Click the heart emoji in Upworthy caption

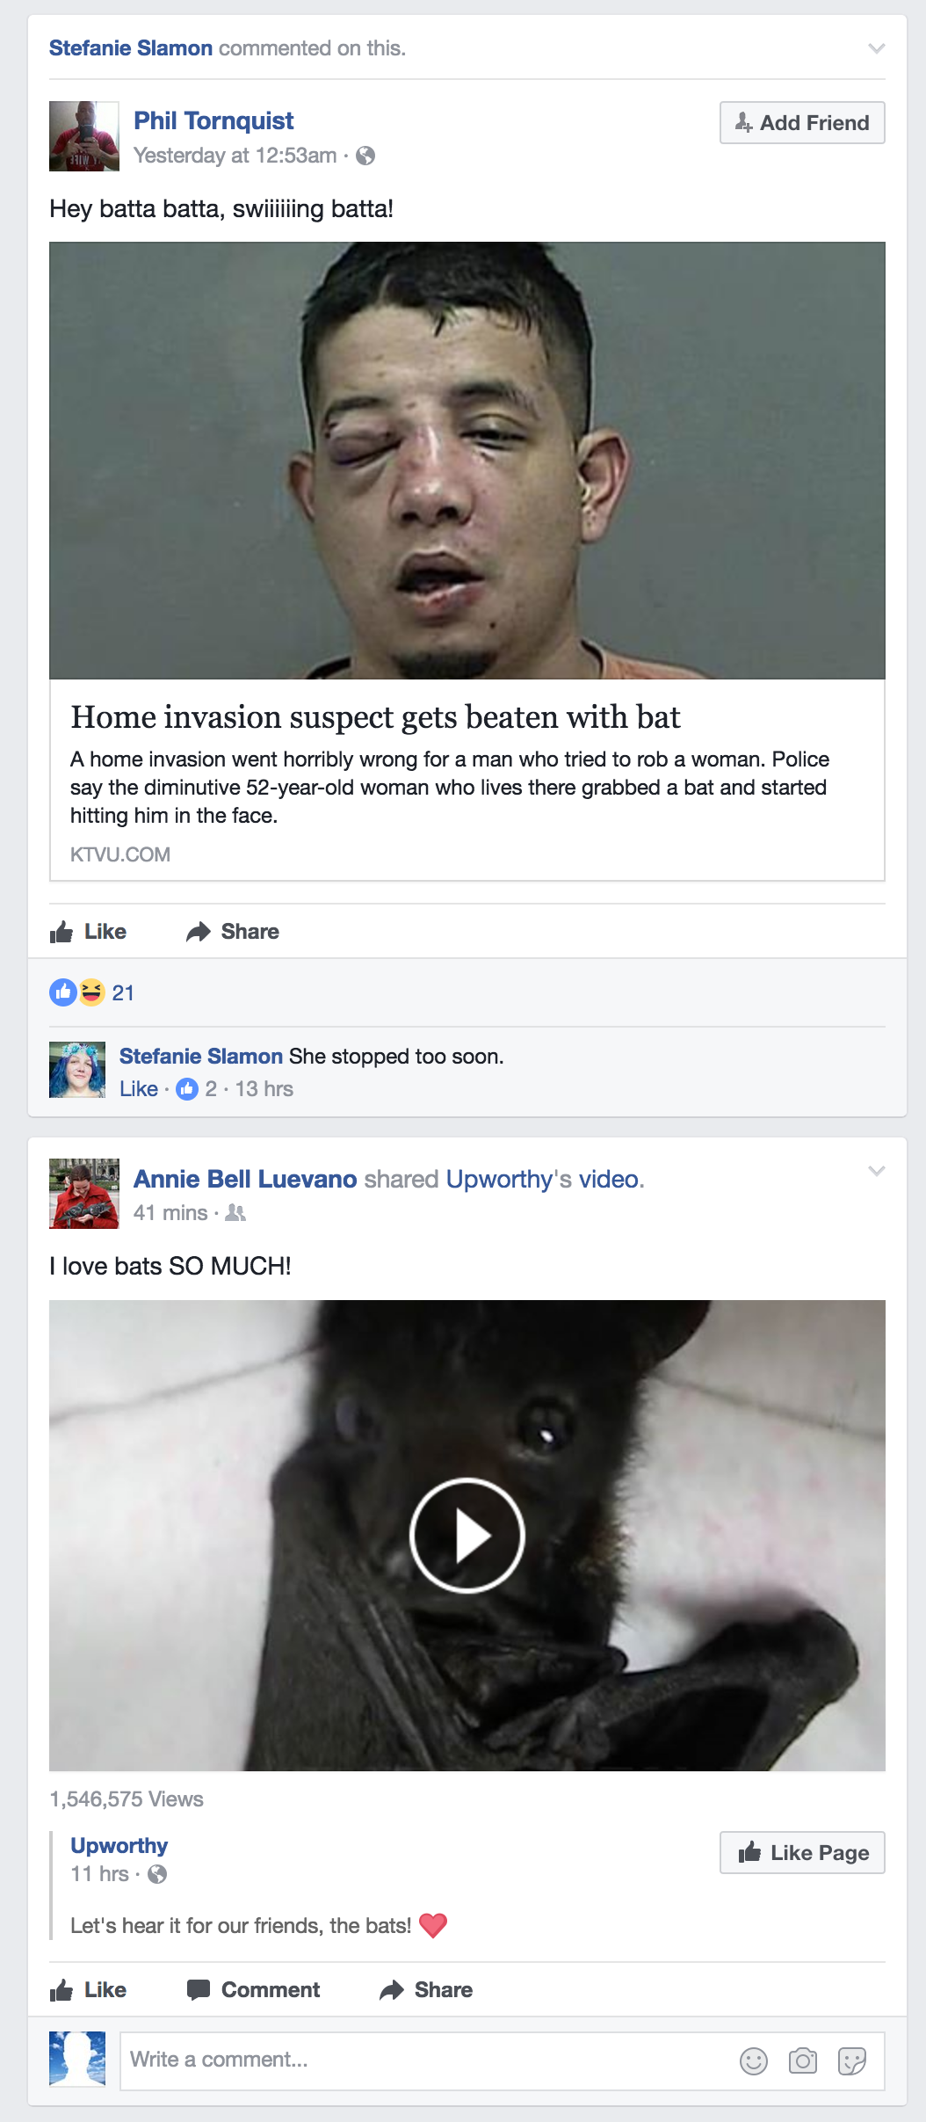[433, 1925]
